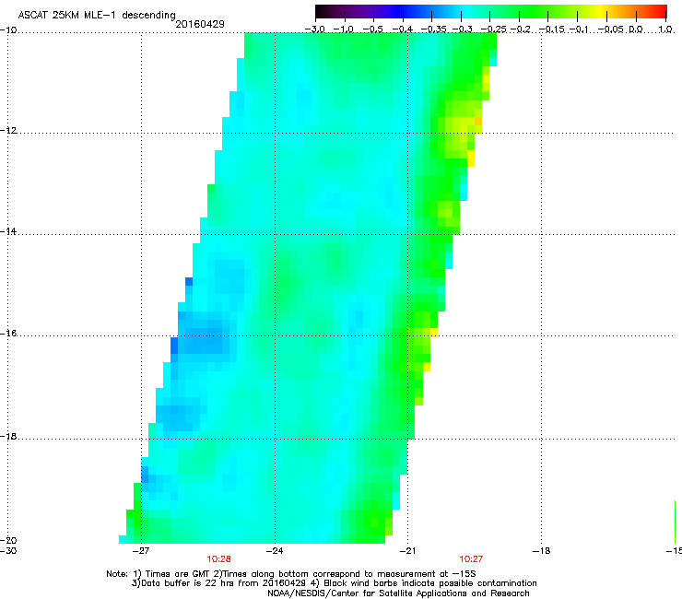
Task: Click the -0.35 color scale label
Action: coord(434,29)
